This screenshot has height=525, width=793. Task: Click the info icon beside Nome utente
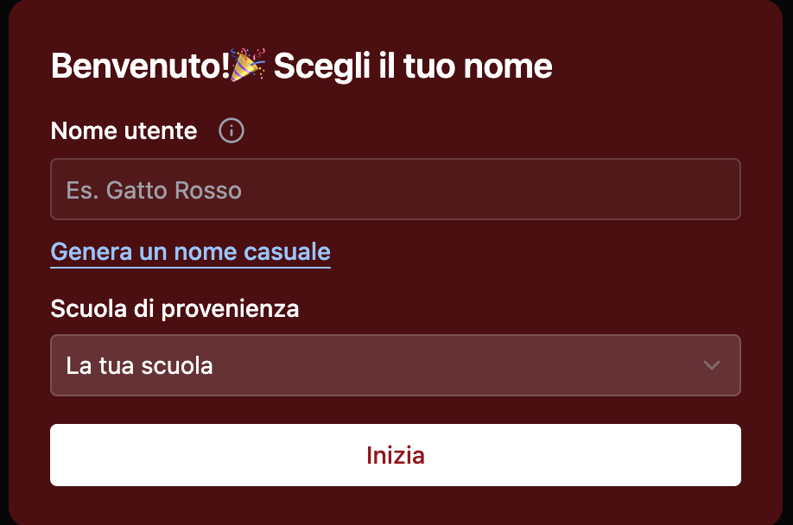[232, 131]
